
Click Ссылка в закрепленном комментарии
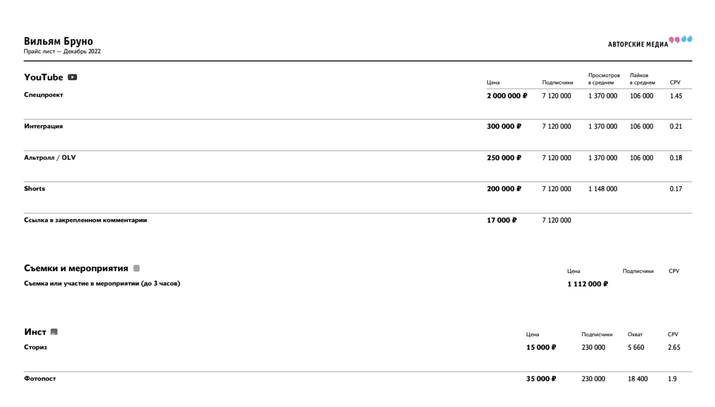pyautogui.click(x=85, y=220)
